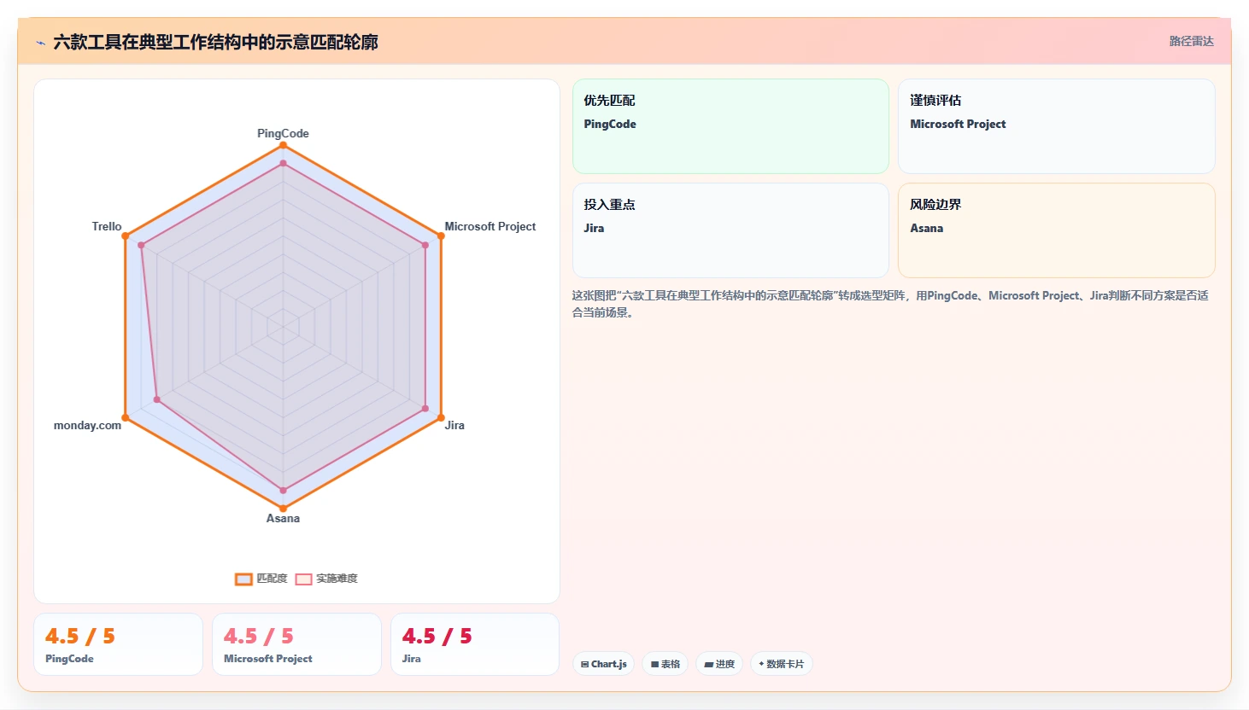This screenshot has height=710, width=1249.
Task: Open the 投入重点 Jira card
Action: click(x=730, y=230)
